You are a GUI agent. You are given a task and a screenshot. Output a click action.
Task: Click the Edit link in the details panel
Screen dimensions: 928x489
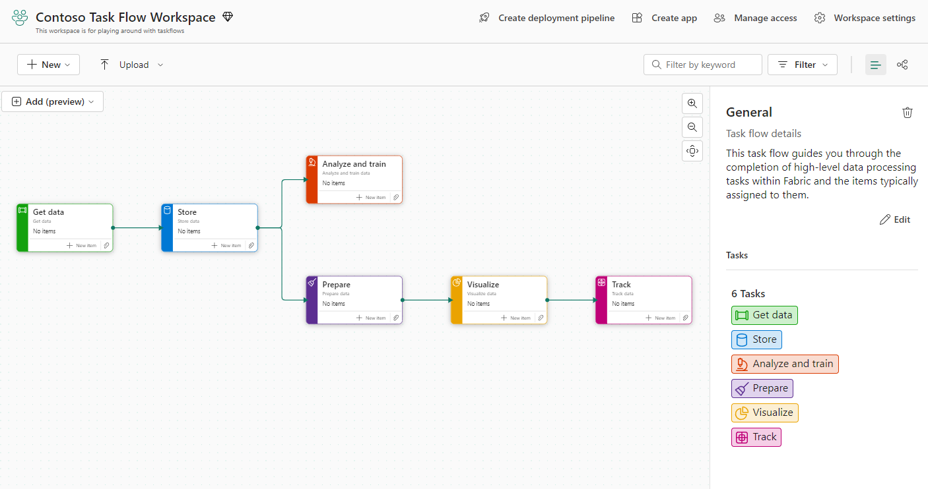[x=895, y=219]
